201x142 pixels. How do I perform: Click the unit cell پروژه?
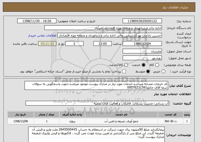click(x=72, y=121)
